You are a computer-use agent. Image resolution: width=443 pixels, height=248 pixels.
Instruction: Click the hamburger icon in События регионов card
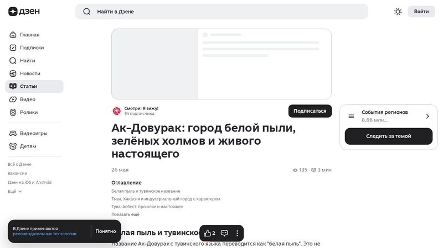[351, 116]
